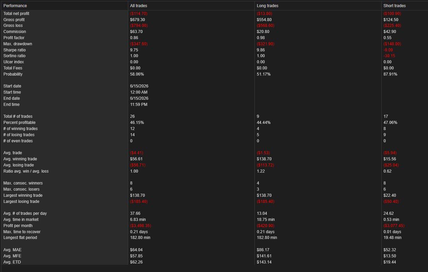Click the All trades column header

coord(139,6)
